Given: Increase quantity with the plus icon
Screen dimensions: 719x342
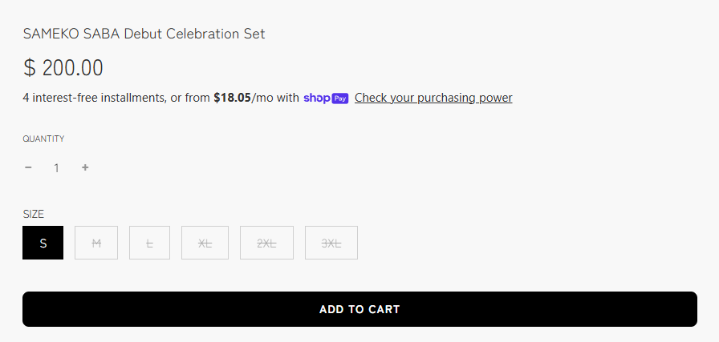Looking at the screenshot, I should (85, 167).
